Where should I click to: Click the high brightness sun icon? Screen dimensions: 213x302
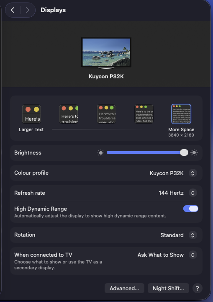pos(194,153)
